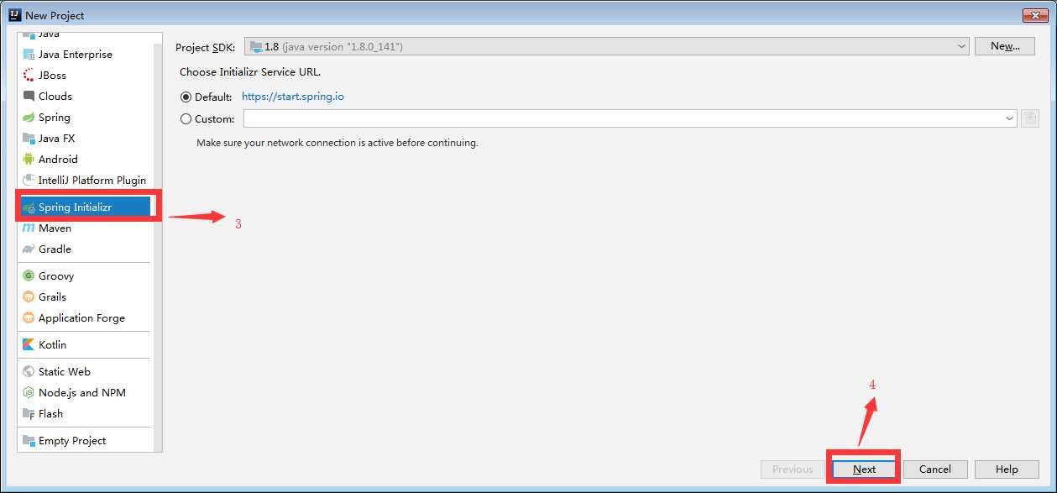Click the IntelliJ logo in title bar

tap(14, 15)
